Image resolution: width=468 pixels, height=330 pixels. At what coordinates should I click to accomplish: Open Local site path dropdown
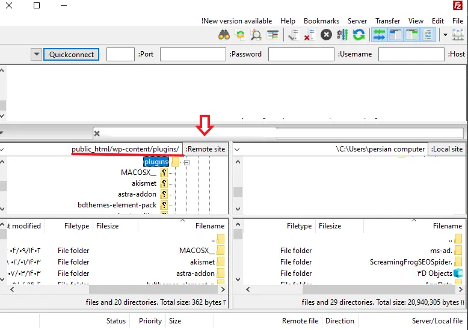[x=237, y=149]
